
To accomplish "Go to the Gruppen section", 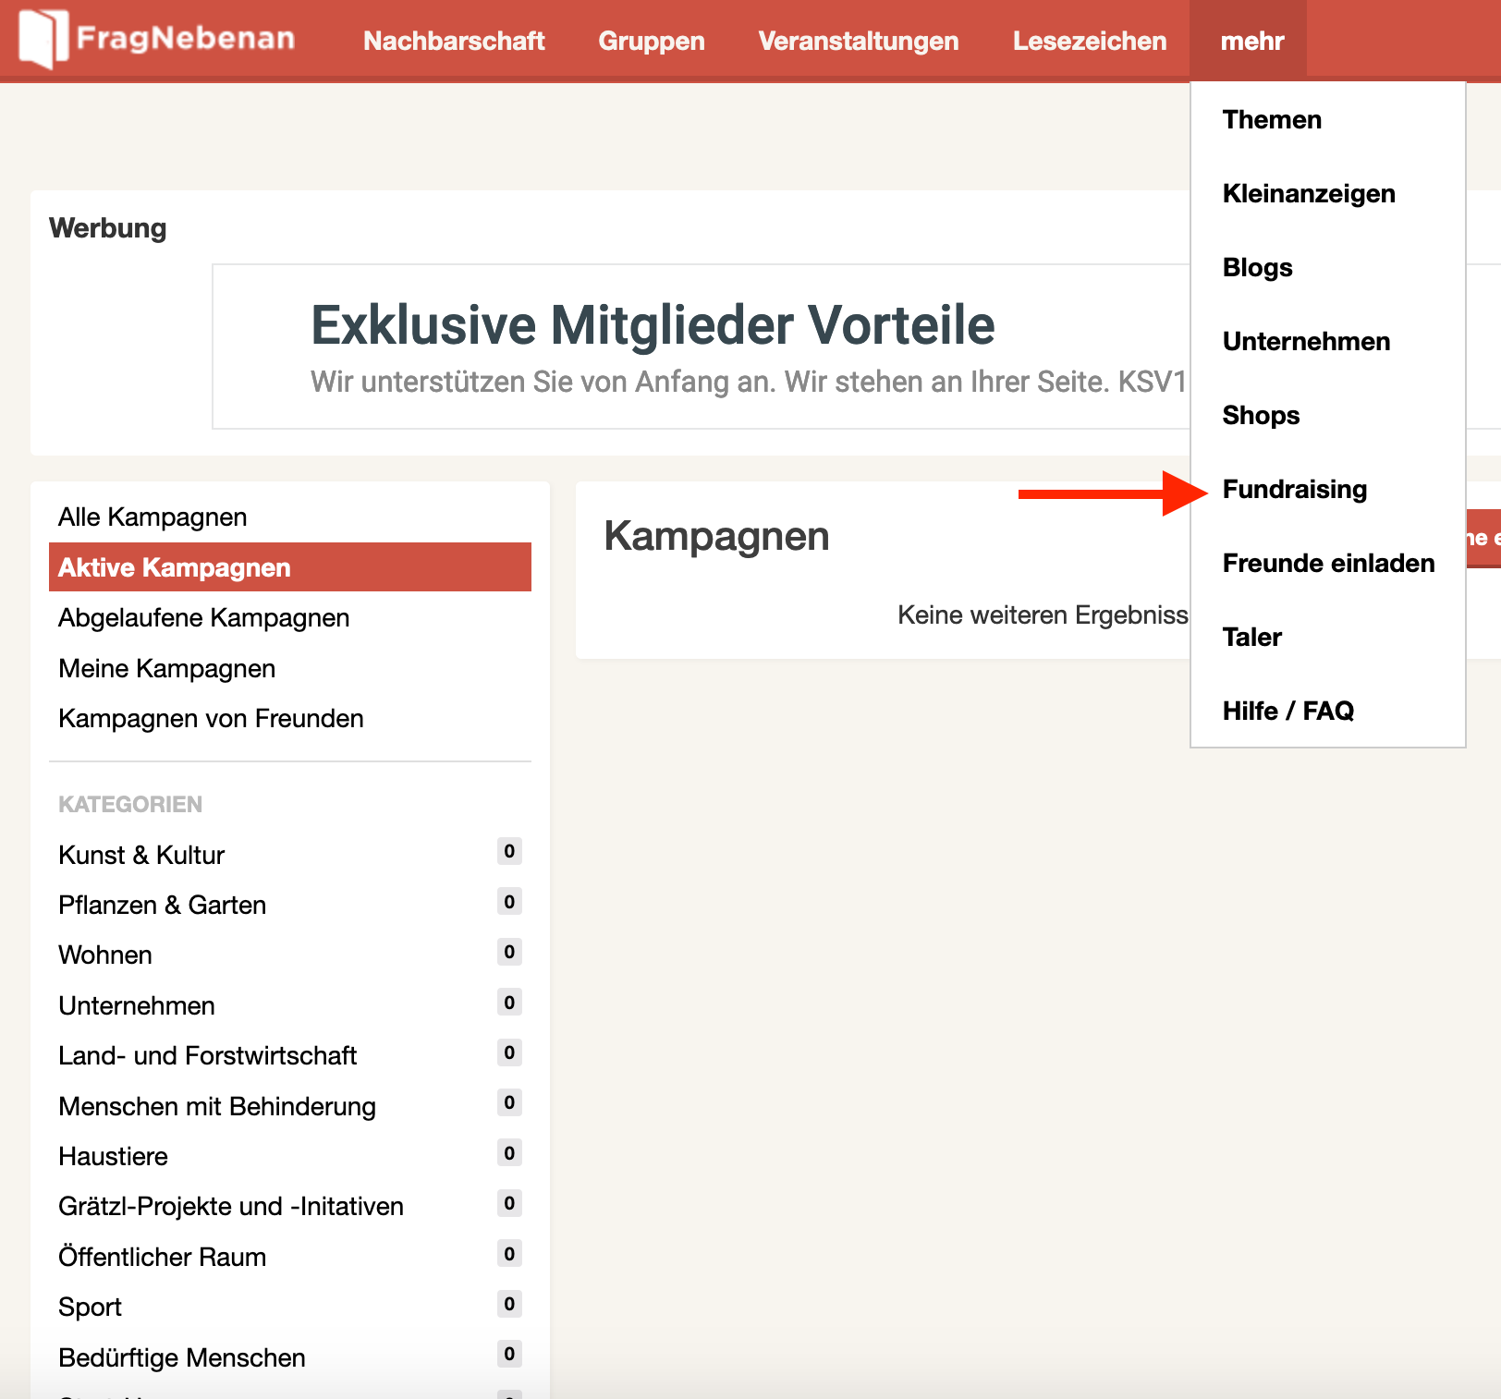I will click(x=651, y=41).
